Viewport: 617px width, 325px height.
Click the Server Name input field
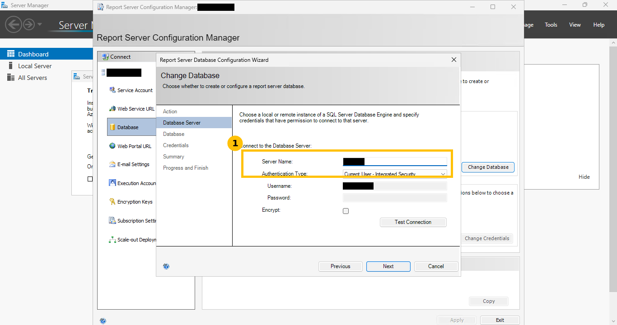tap(395, 162)
